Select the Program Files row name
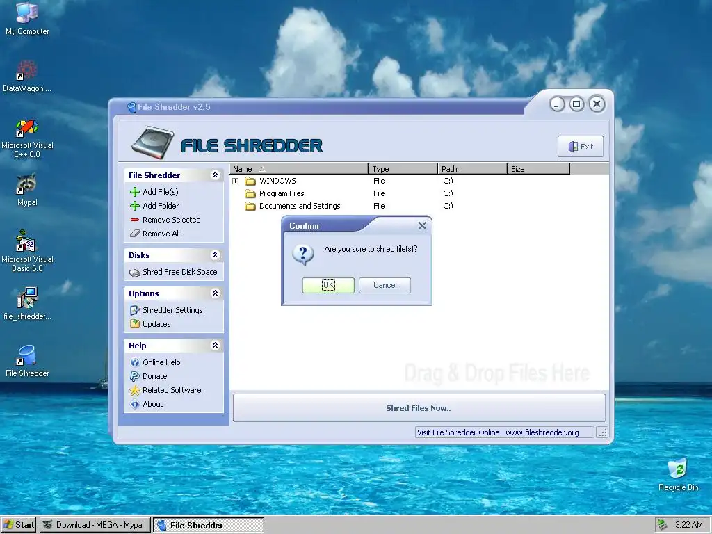 coord(282,193)
